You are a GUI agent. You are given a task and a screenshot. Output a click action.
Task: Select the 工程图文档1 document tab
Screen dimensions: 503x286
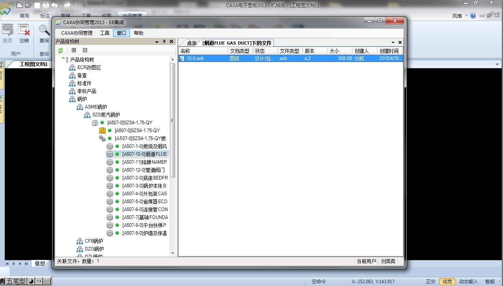[x=34, y=64]
